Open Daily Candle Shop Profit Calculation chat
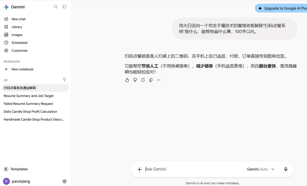Screen dimensions: 307x186 tap(30, 111)
